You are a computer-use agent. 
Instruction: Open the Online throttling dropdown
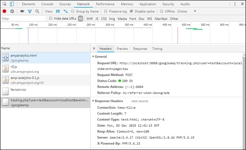click(x=186, y=11)
